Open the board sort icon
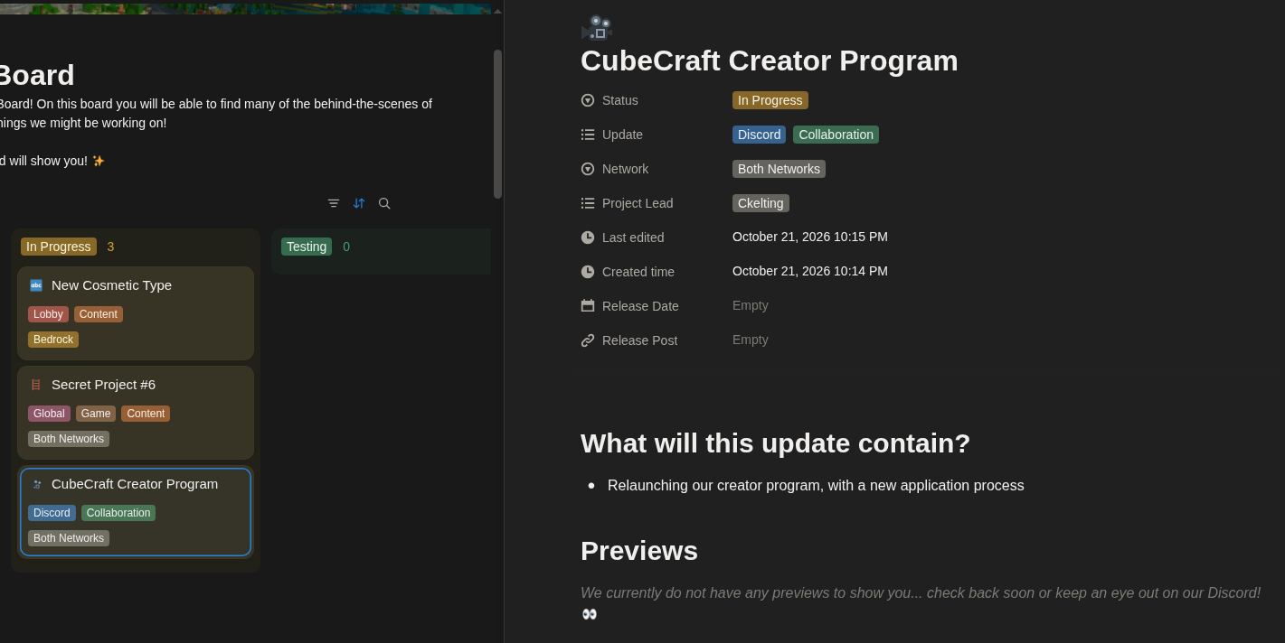This screenshot has width=1285, height=643. click(359, 203)
